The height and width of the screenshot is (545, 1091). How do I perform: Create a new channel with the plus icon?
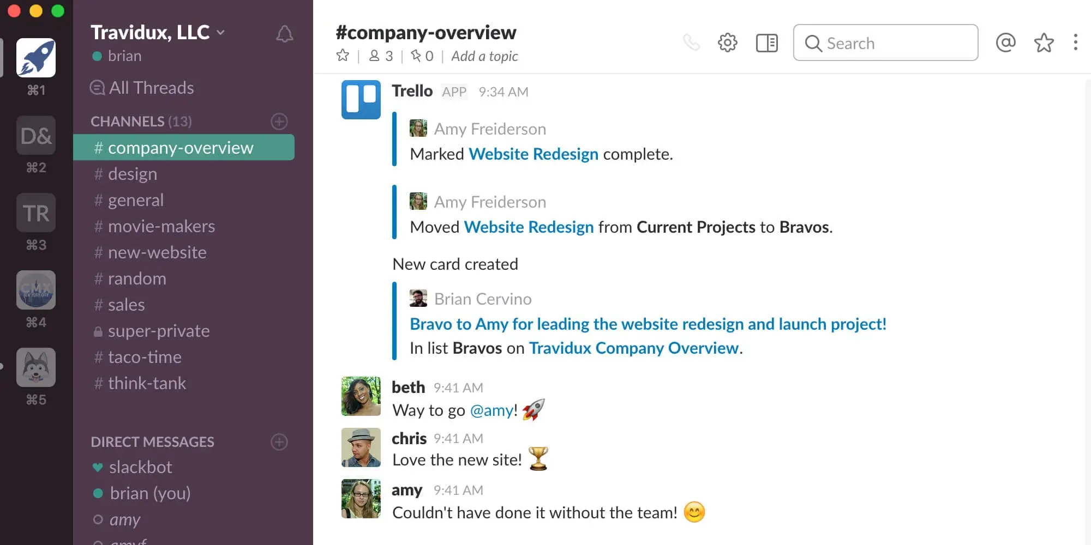point(279,121)
